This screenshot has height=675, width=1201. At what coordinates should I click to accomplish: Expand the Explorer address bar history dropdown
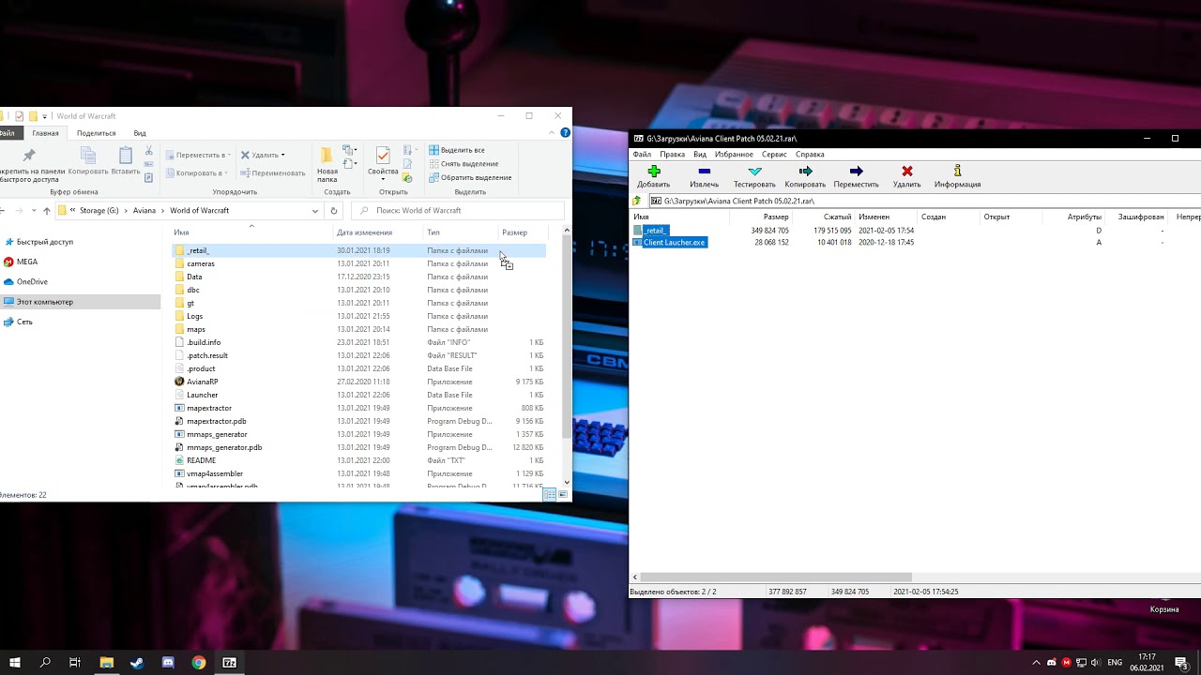[x=314, y=211]
